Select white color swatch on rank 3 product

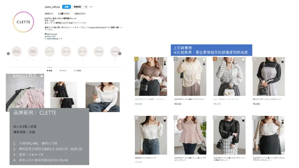pyautogui.click(x=243, y=60)
